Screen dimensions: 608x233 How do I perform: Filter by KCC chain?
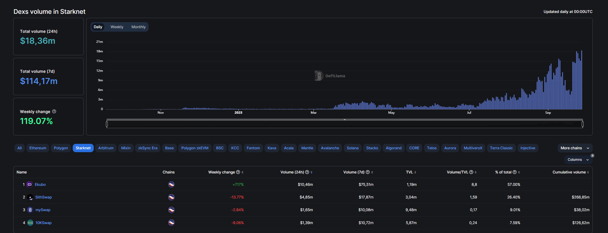(x=235, y=148)
